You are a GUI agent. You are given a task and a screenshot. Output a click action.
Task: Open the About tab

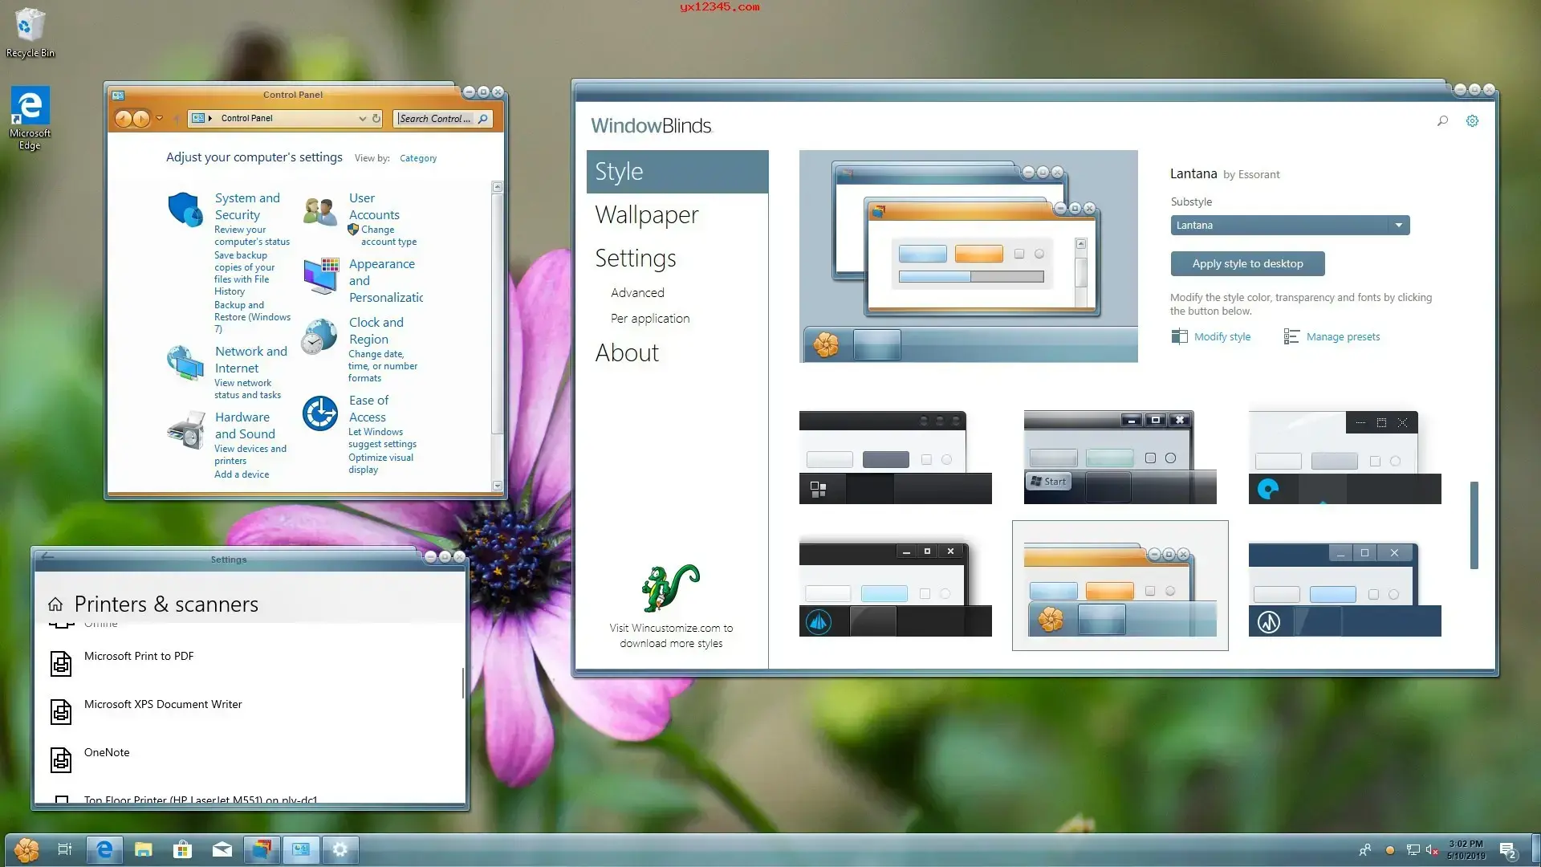[x=627, y=353]
